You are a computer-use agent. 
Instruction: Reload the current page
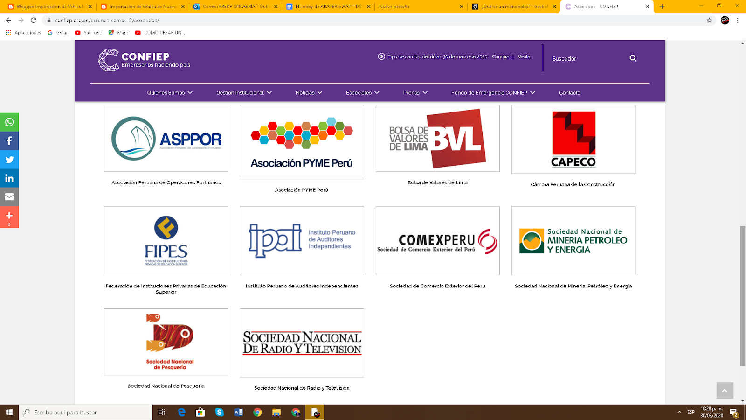(x=34, y=20)
